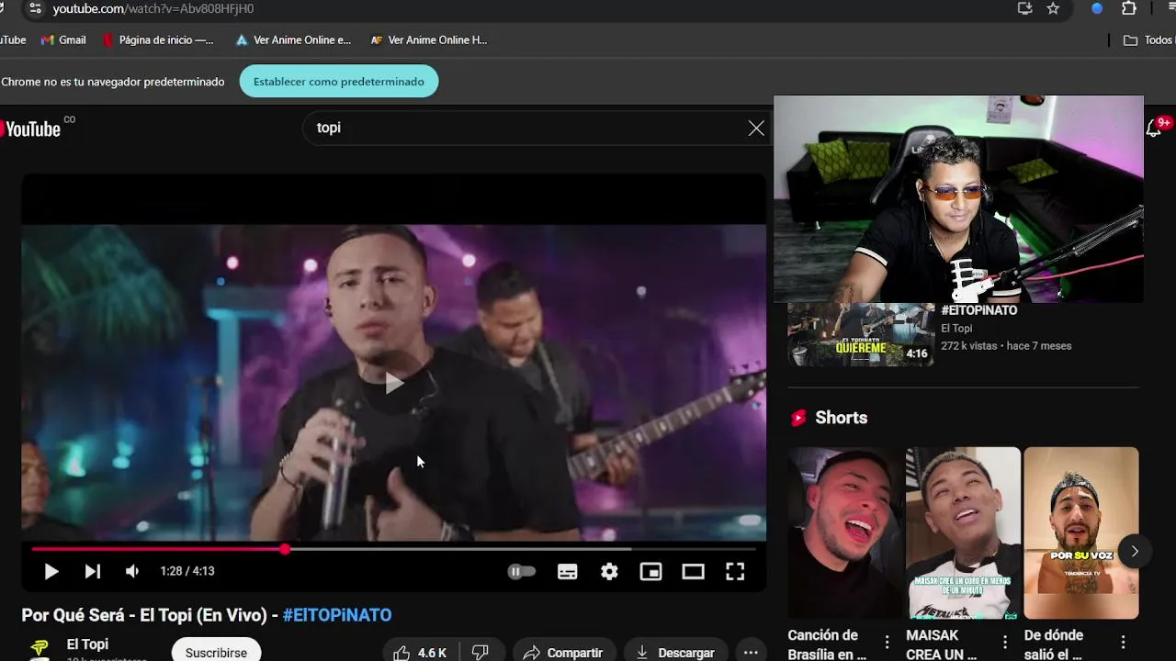Open Chrome extensions puzzle icon
Viewport: 1176px width, 661px height.
coord(1129,8)
